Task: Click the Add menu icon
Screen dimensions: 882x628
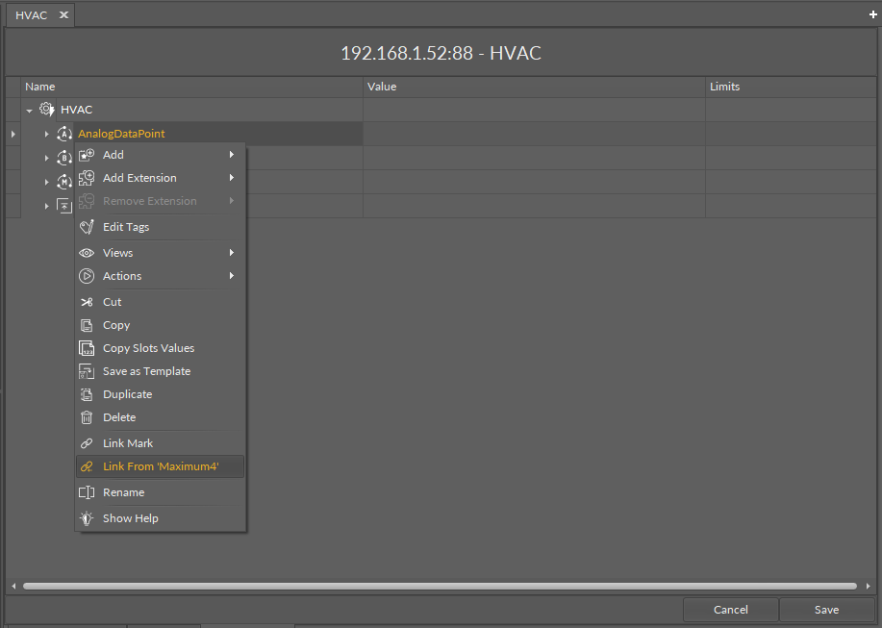Action: 87,155
